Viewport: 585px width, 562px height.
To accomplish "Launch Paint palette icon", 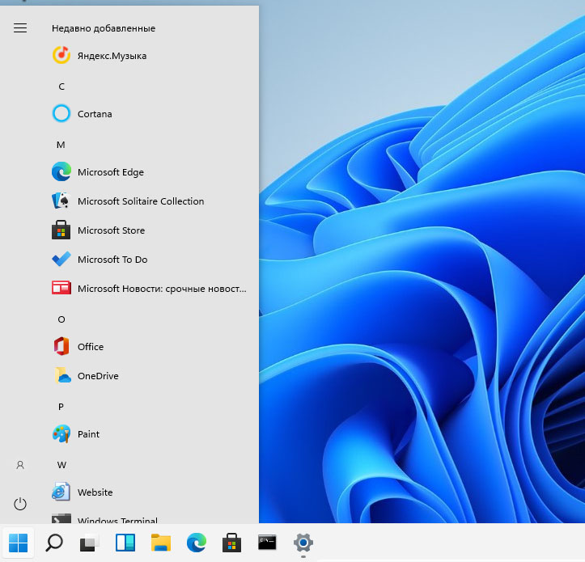I will tap(61, 433).
